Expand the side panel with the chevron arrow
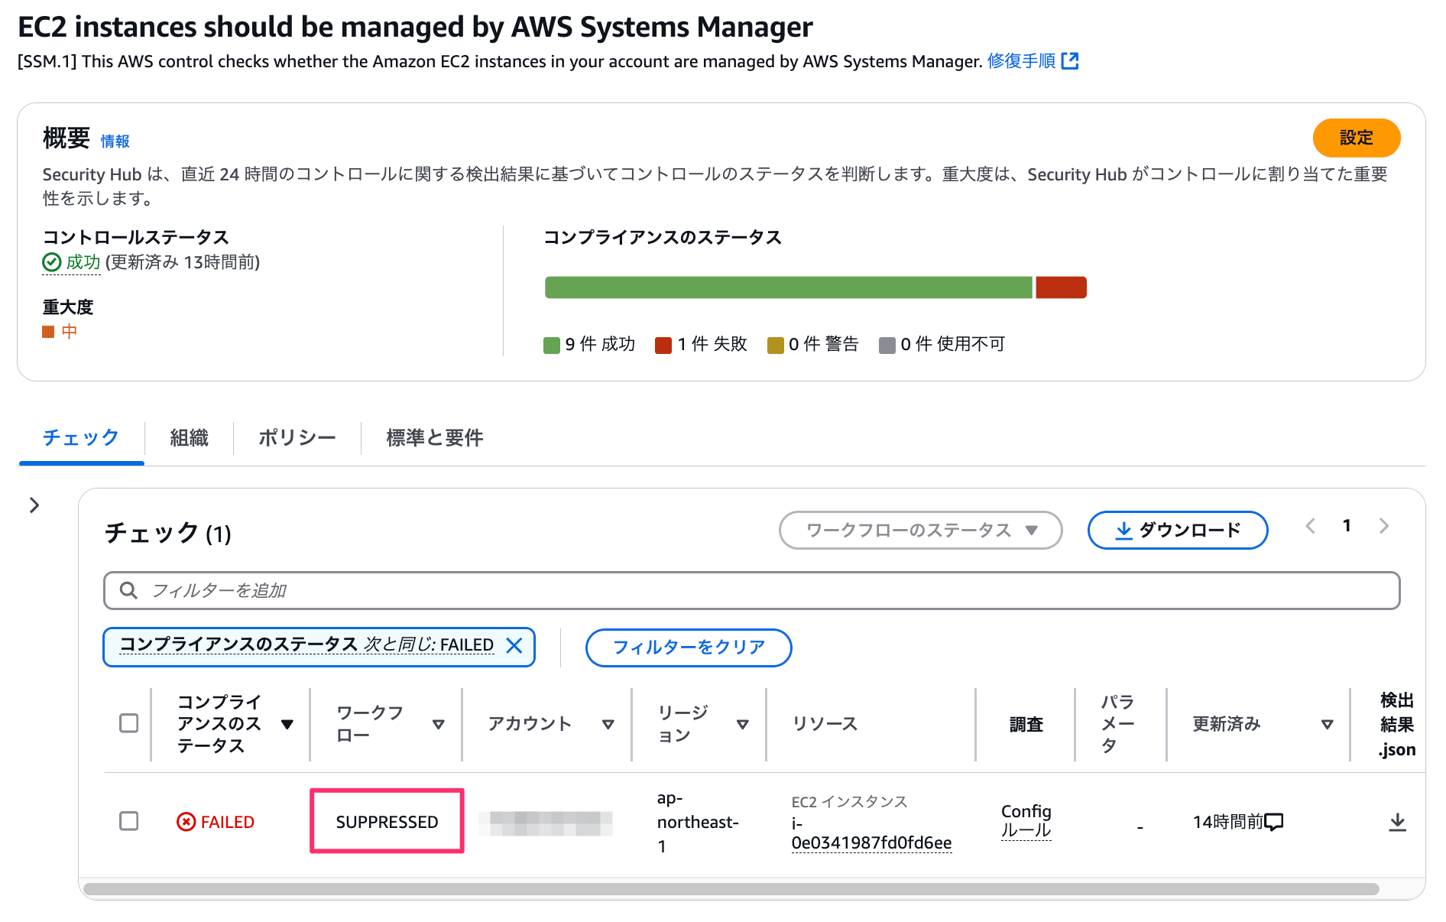This screenshot has height=922, width=1446. click(x=34, y=505)
